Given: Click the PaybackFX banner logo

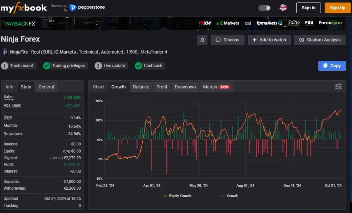Looking at the screenshot, I should [20, 23].
